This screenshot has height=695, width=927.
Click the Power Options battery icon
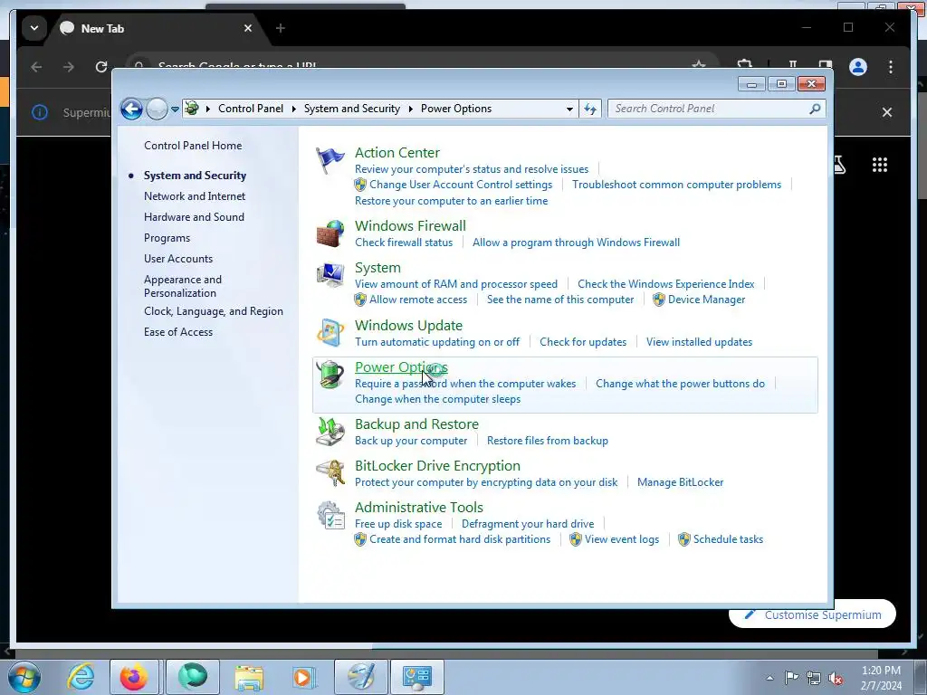tap(330, 375)
